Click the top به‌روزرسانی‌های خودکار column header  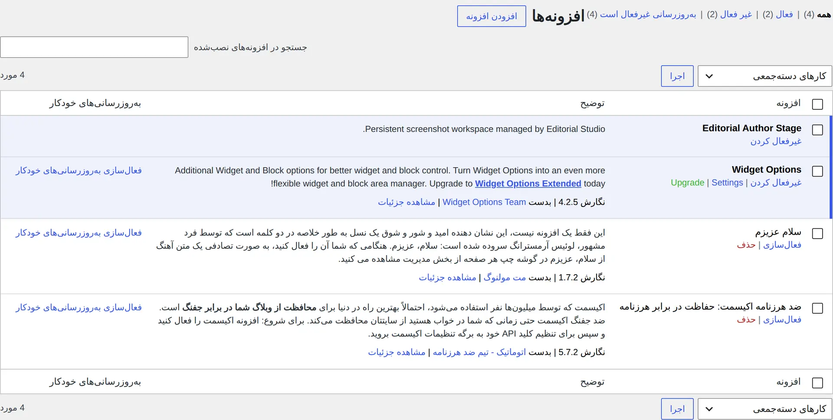click(95, 103)
